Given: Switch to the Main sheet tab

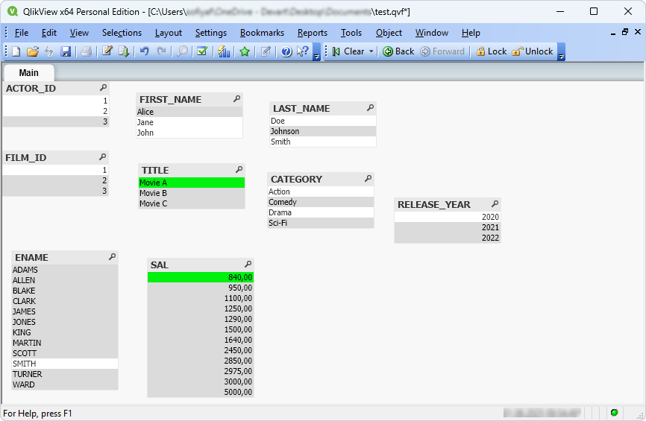Looking at the screenshot, I should [28, 72].
